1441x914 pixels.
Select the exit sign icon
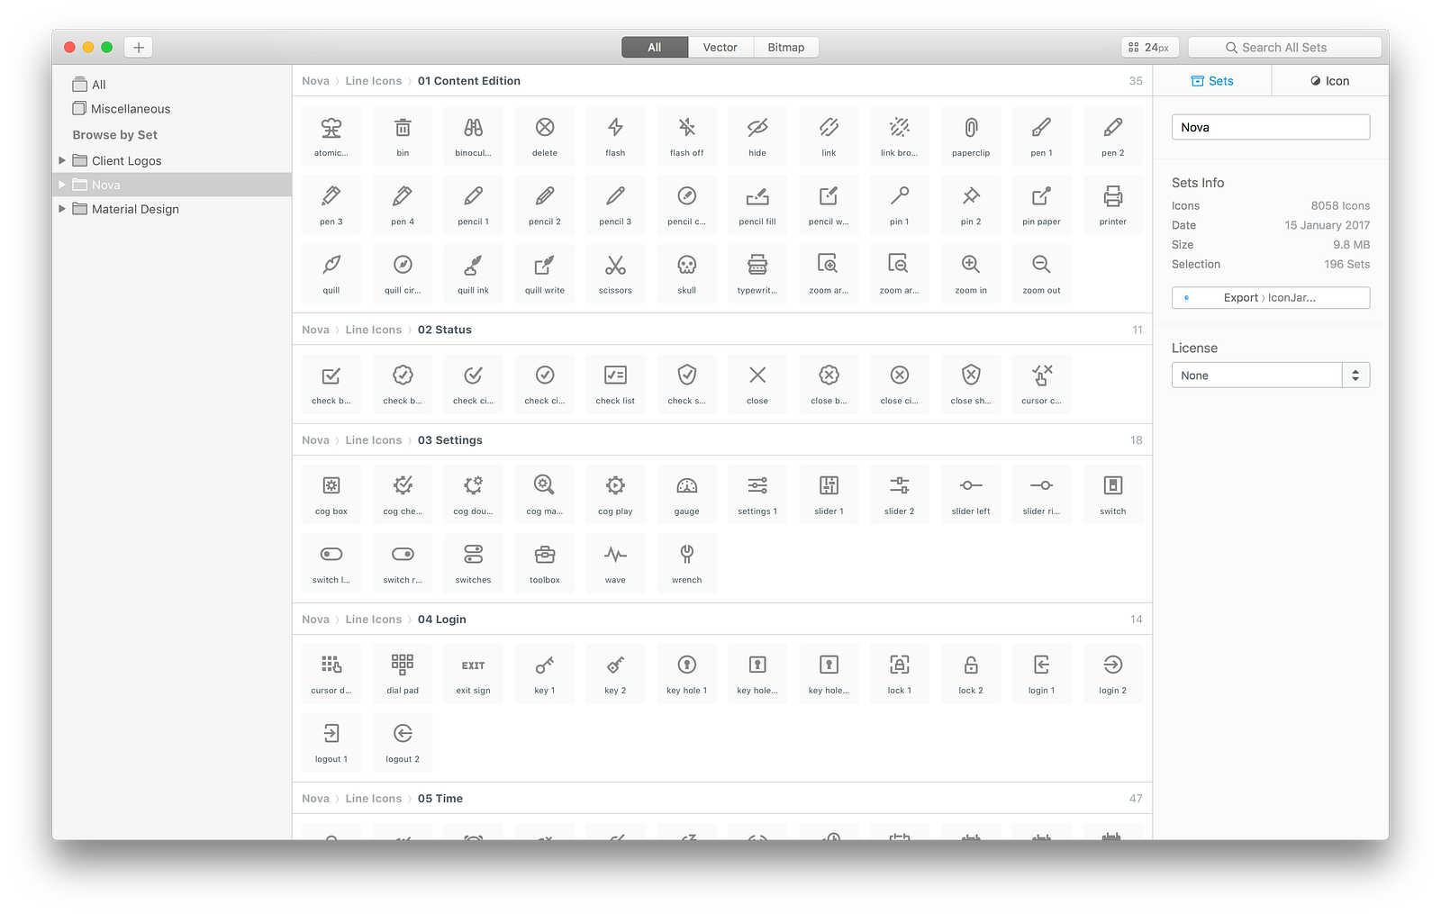[x=474, y=674]
